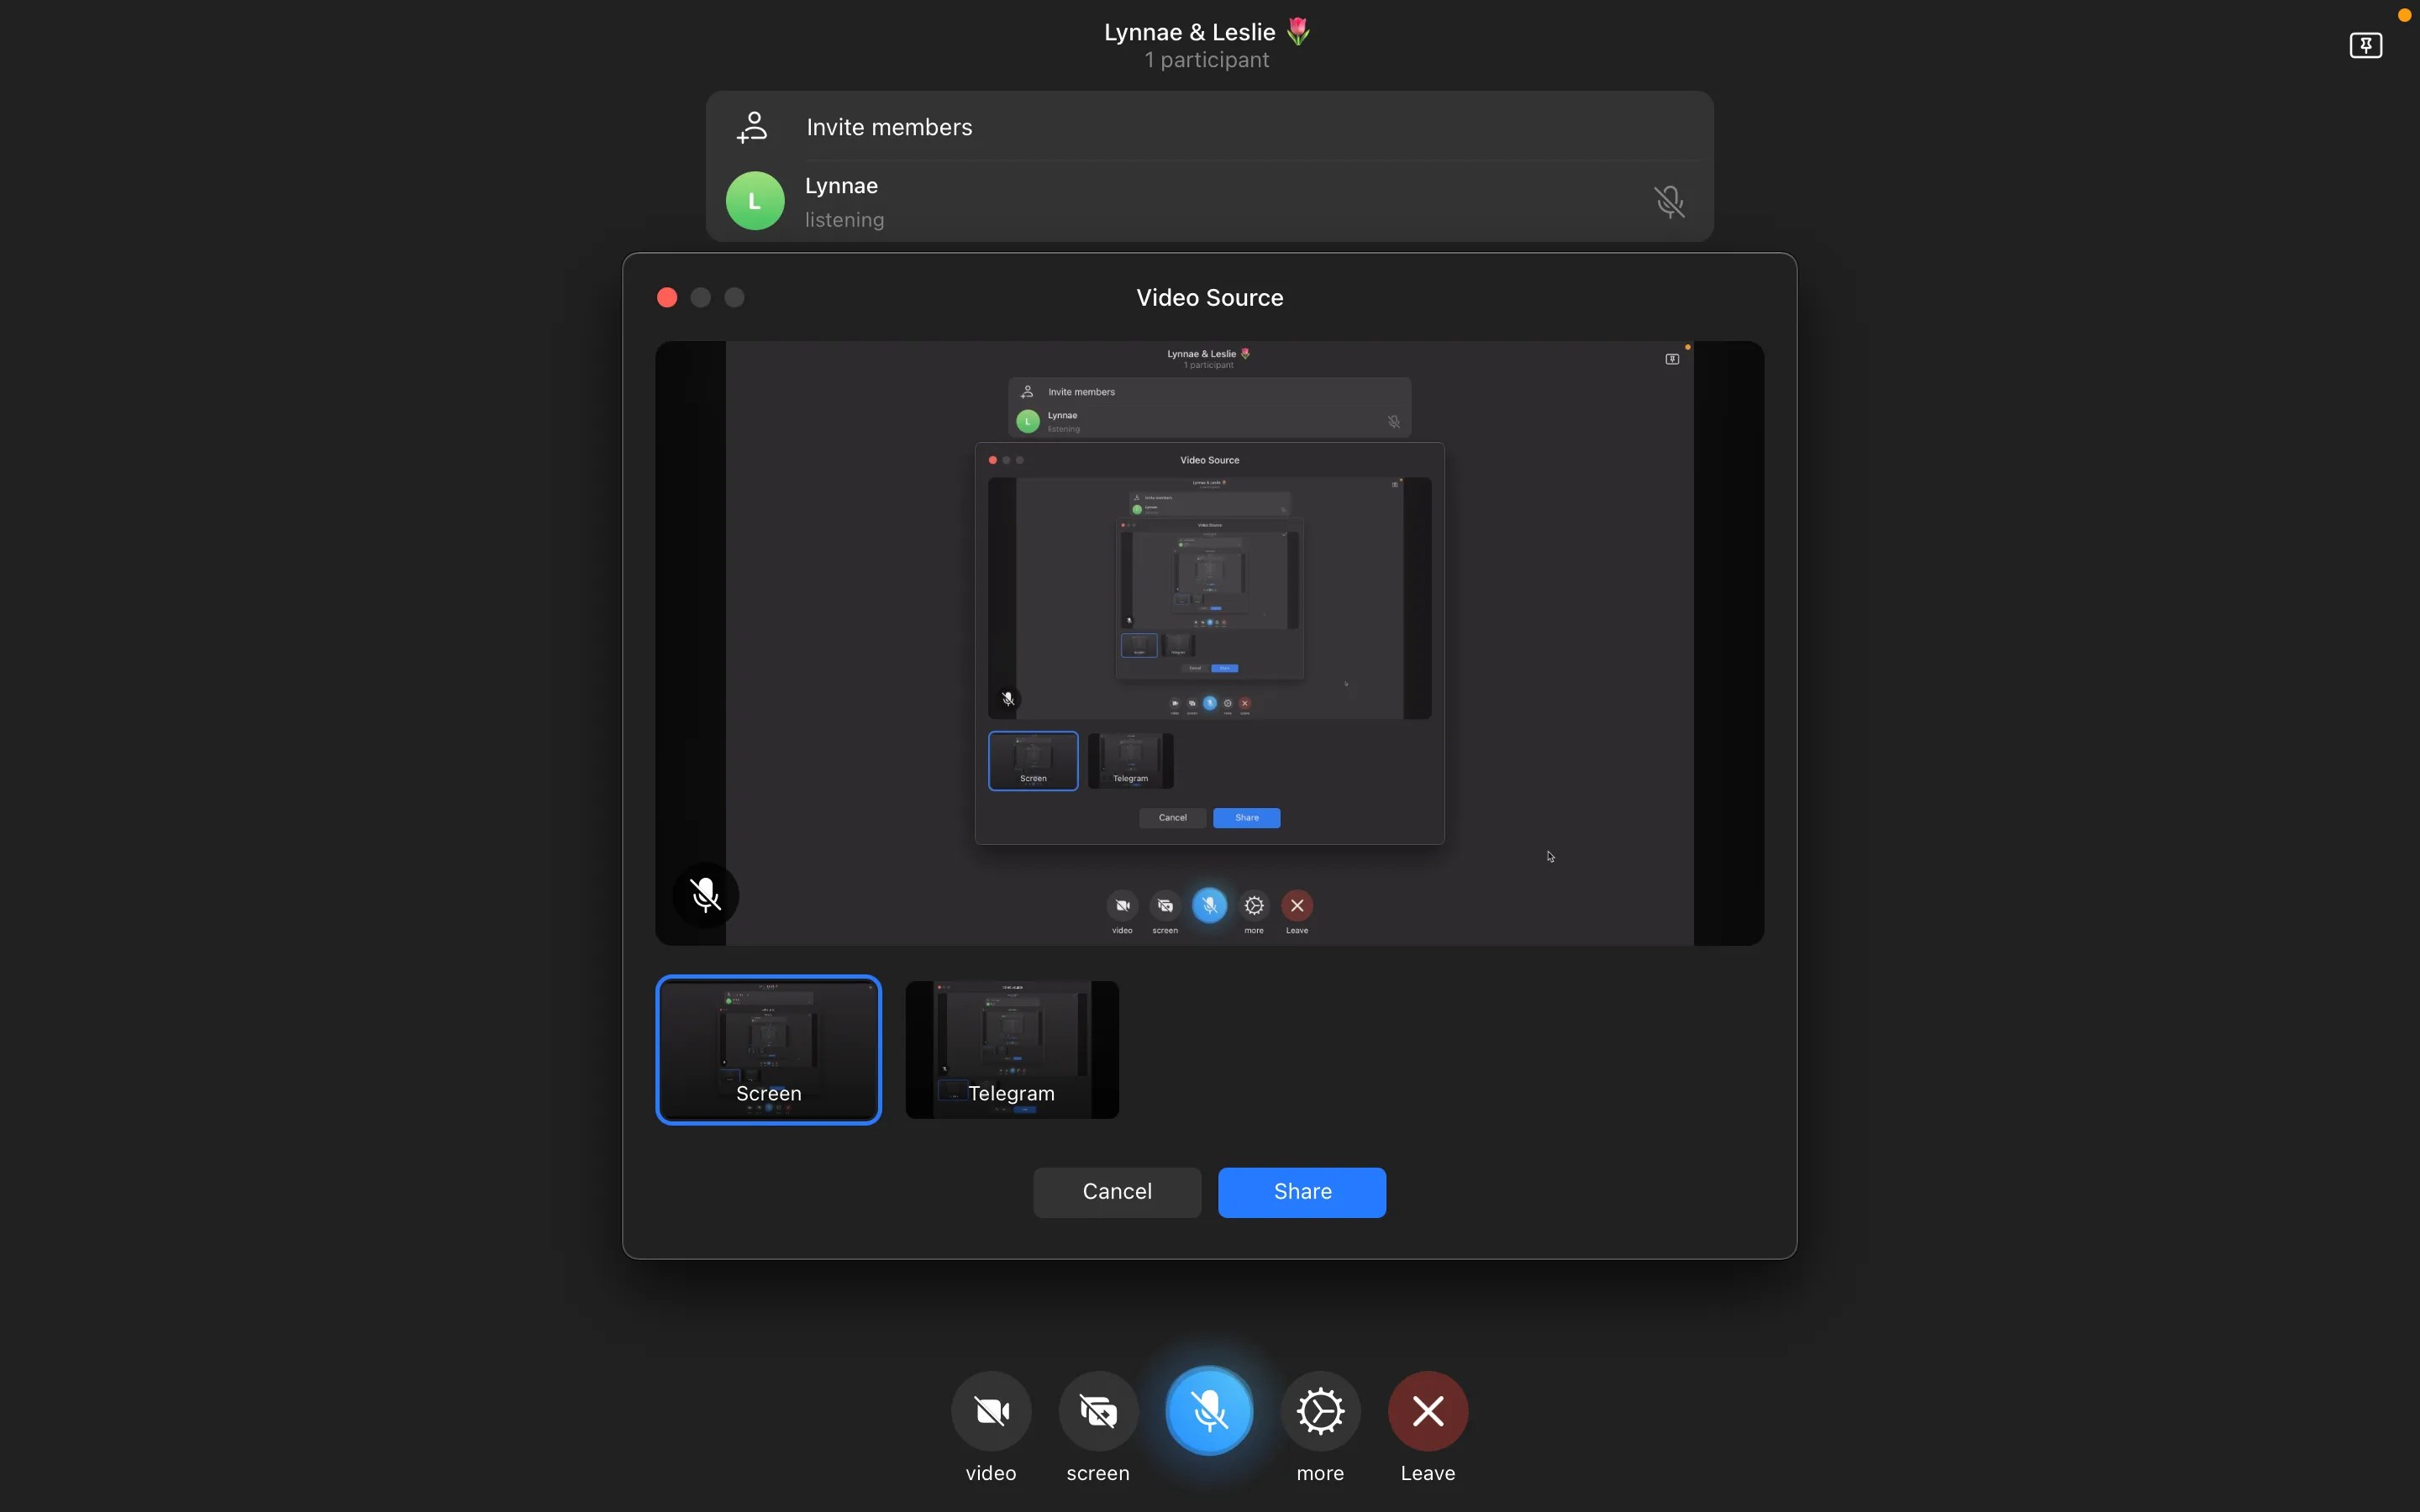This screenshot has height=1512, width=2420.
Task: Click Lynnae's green avatar
Action: click(754, 201)
